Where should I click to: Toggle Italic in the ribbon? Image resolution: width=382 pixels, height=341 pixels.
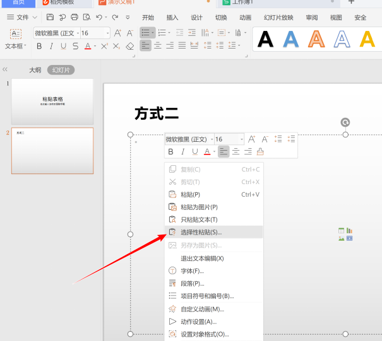point(51,46)
